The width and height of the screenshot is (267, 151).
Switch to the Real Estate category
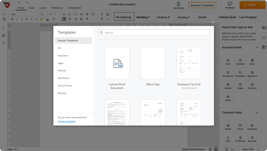point(63,78)
